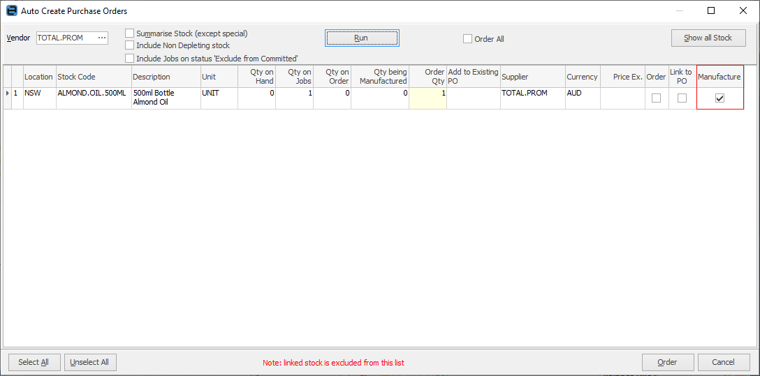Click the Order button at bottom
The width and height of the screenshot is (760, 376).
pos(667,362)
